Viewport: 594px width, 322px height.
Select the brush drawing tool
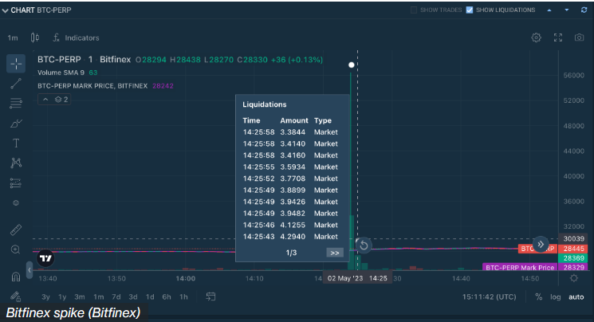tap(16, 123)
